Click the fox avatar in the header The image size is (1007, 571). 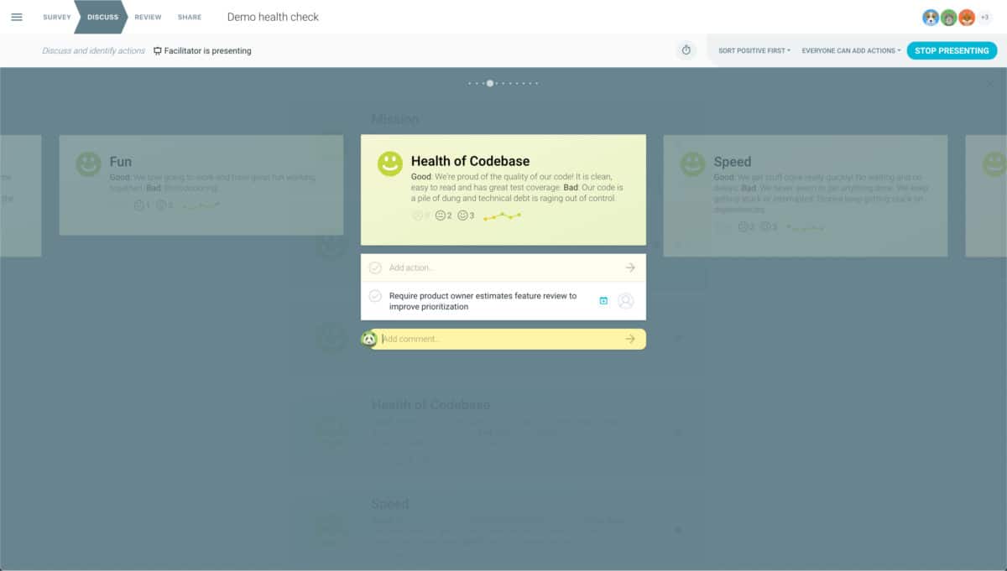[967, 18]
